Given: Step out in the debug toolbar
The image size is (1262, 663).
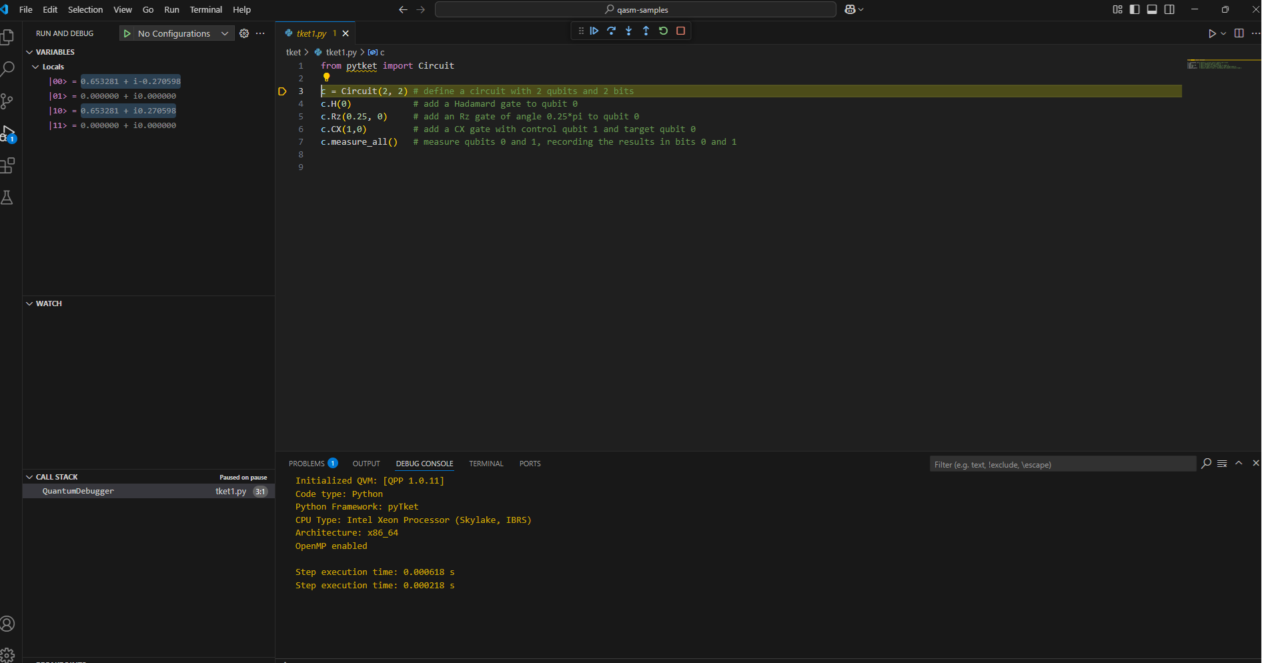Looking at the screenshot, I should [646, 31].
